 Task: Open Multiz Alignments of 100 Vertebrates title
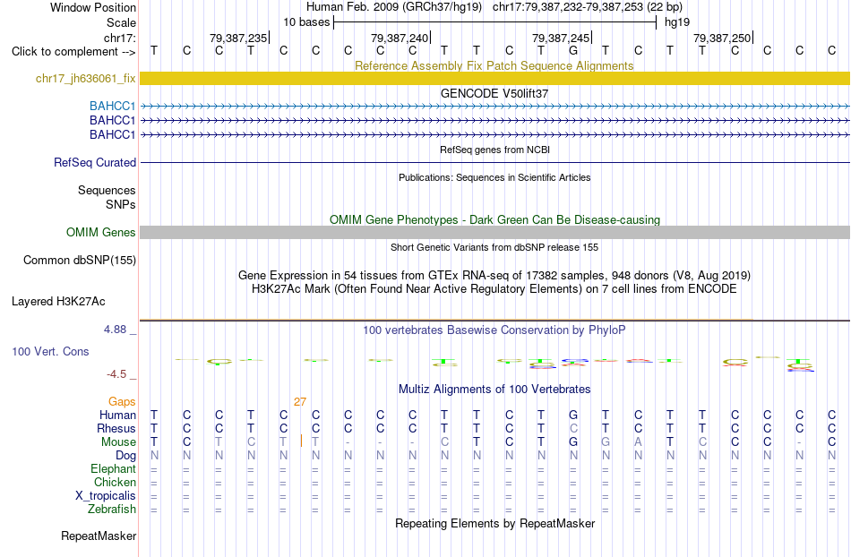pos(494,389)
